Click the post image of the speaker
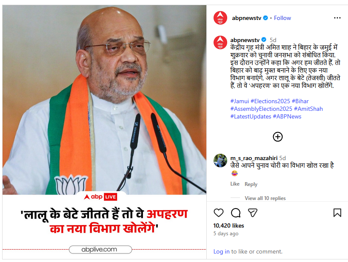 (x=104, y=100)
